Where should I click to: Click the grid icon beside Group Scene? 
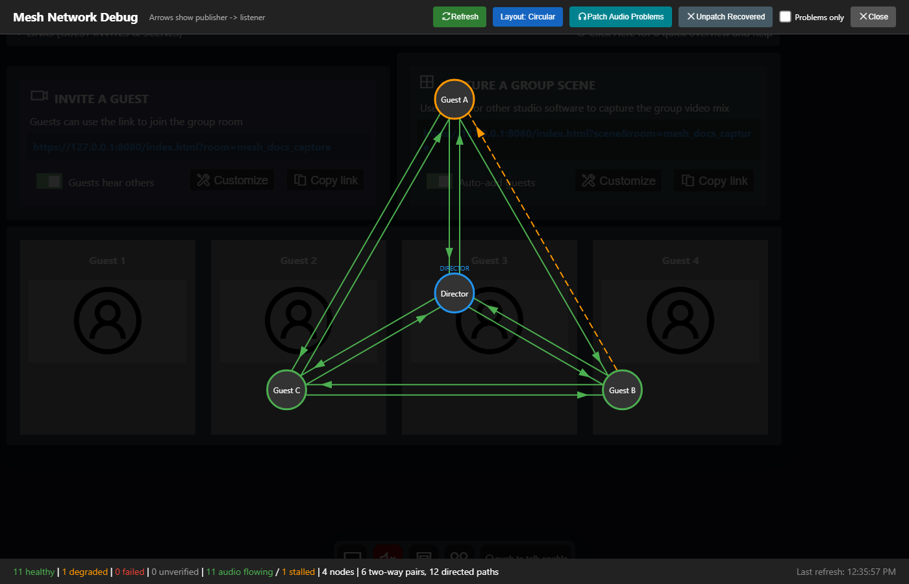427,82
